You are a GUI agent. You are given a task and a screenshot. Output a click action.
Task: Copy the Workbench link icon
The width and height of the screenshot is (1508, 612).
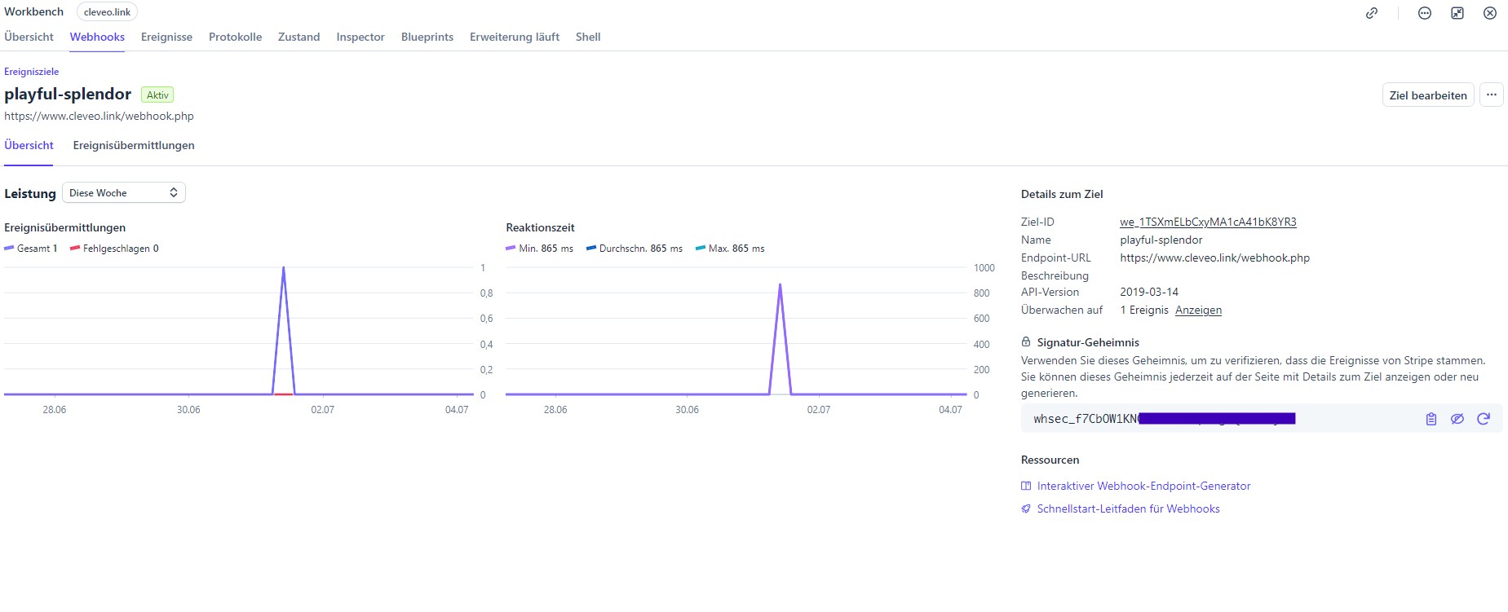(1372, 13)
